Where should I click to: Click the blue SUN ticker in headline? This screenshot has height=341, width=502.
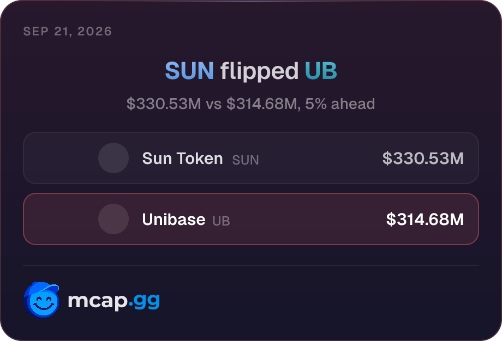pyautogui.click(x=189, y=71)
